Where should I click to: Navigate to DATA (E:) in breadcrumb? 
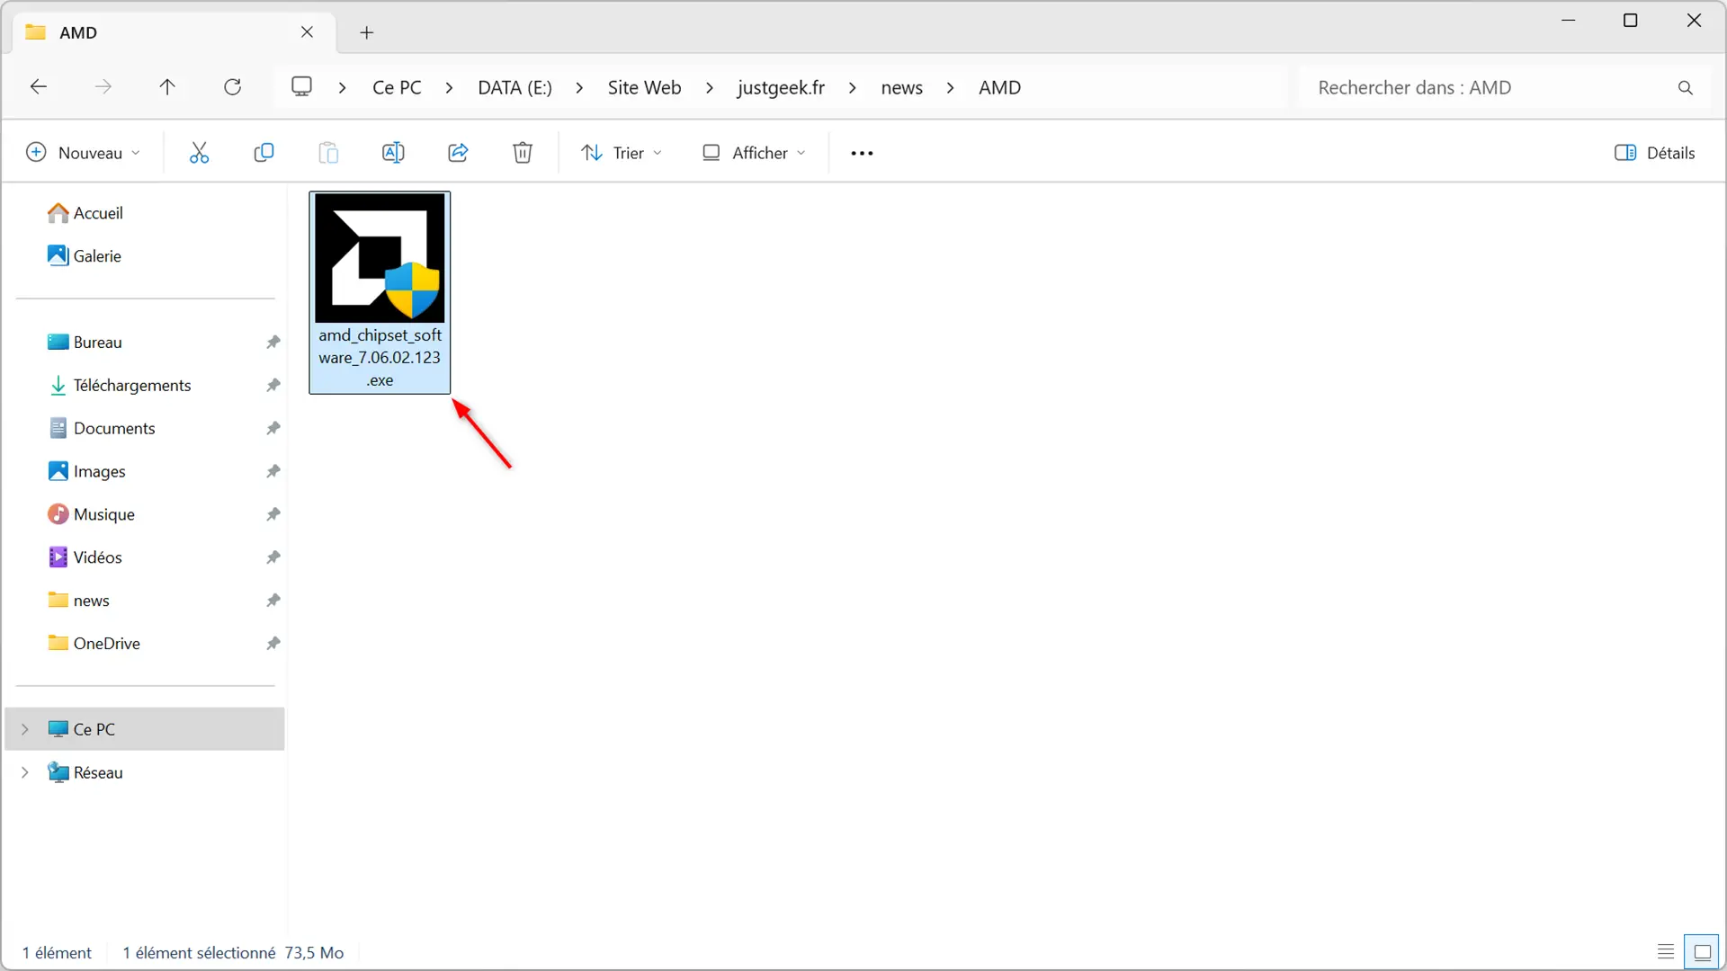pyautogui.click(x=515, y=87)
